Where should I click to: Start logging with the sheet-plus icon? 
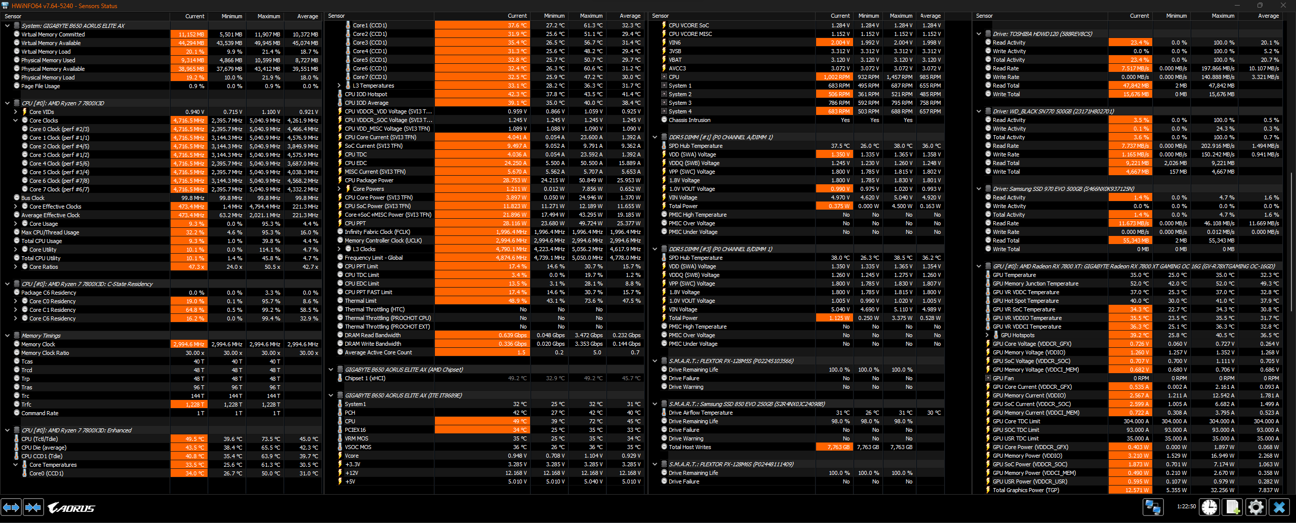coord(1233,507)
